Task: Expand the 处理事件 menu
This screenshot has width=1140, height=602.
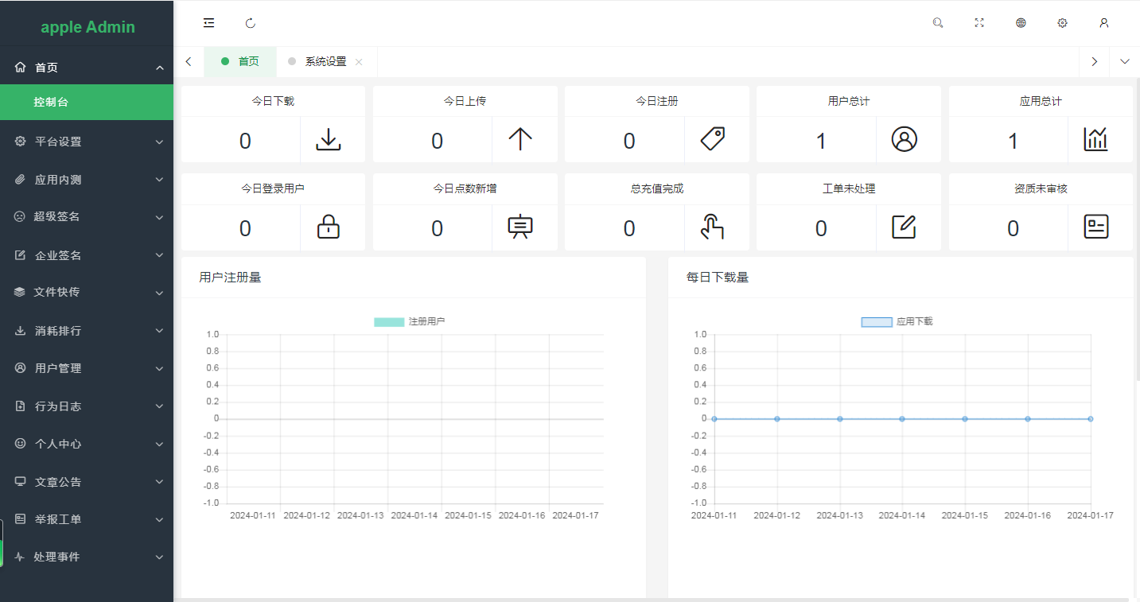Action: tap(159, 557)
